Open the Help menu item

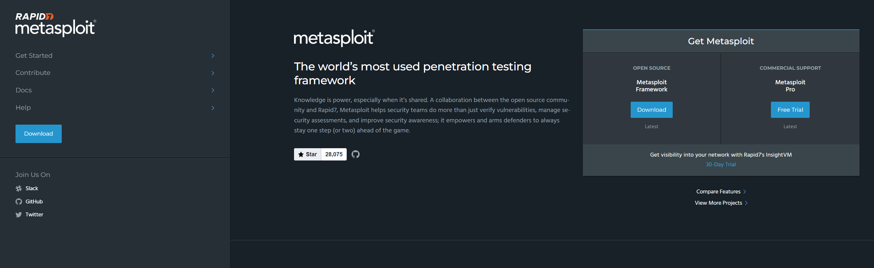(23, 108)
